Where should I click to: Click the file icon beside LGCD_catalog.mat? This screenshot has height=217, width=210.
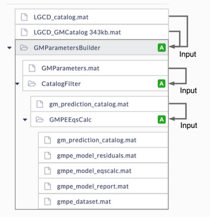coord(24,17)
